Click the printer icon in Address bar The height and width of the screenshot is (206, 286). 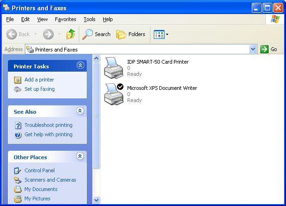point(30,49)
